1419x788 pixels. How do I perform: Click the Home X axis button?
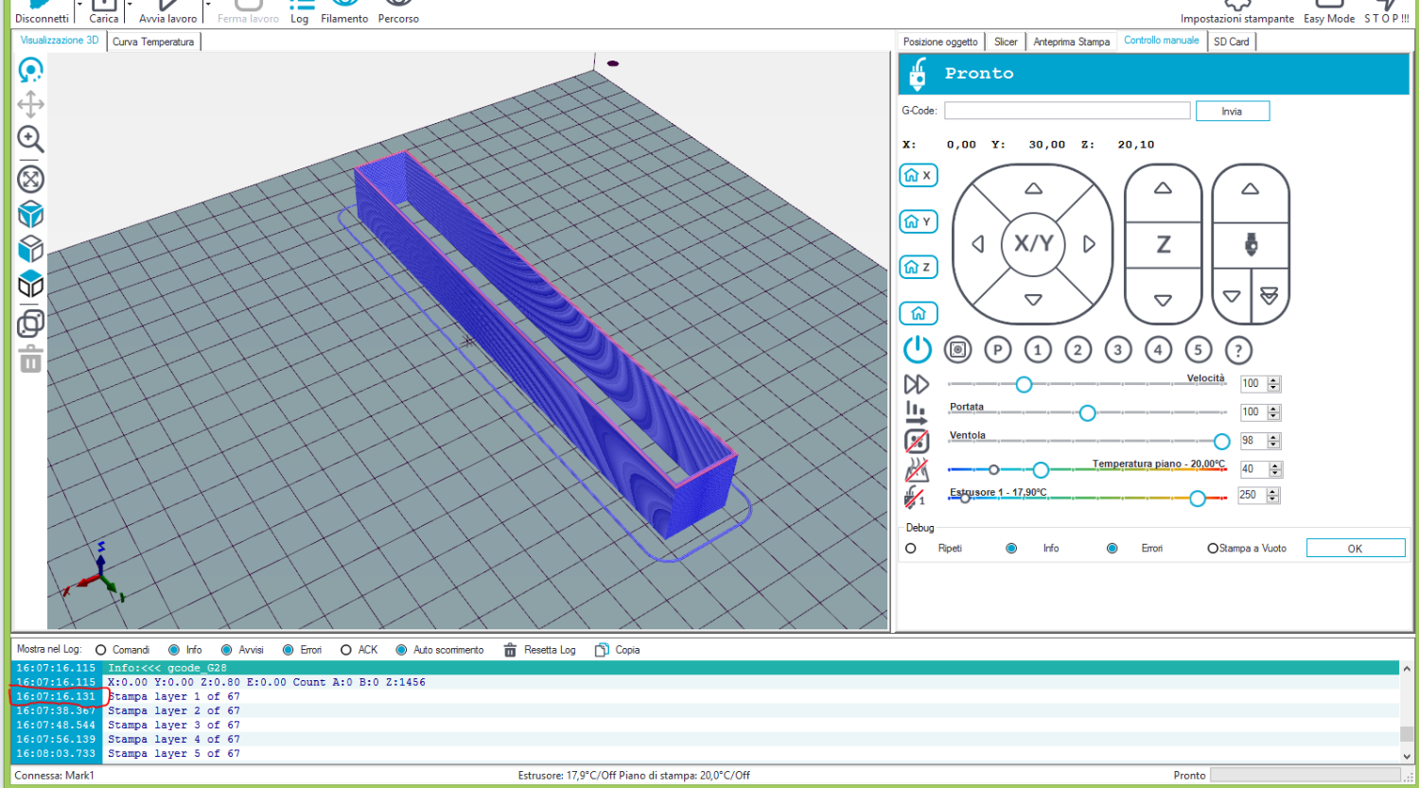(x=918, y=176)
